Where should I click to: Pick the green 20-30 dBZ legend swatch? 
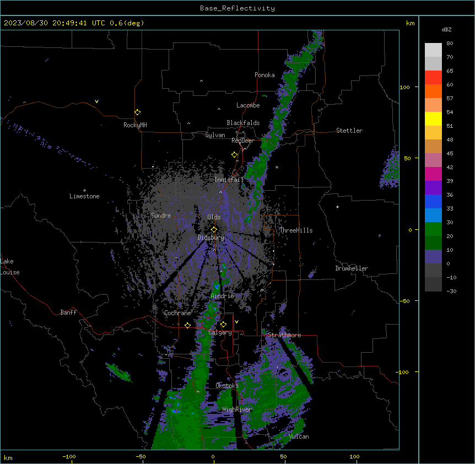[x=433, y=229]
